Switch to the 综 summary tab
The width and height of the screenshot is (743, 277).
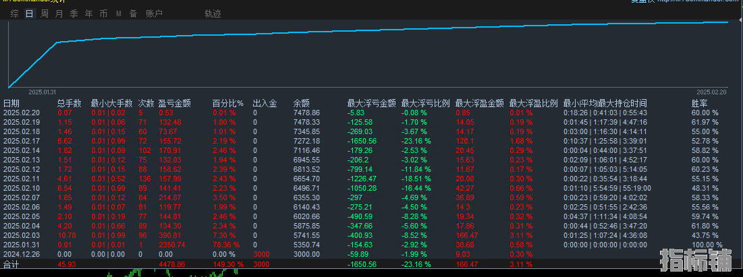(14, 13)
